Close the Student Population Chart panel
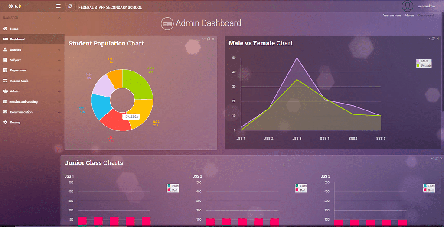Screen dimensions: 444x227 [213, 39]
